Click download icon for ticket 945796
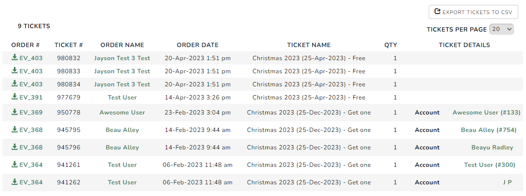 pyautogui.click(x=15, y=147)
